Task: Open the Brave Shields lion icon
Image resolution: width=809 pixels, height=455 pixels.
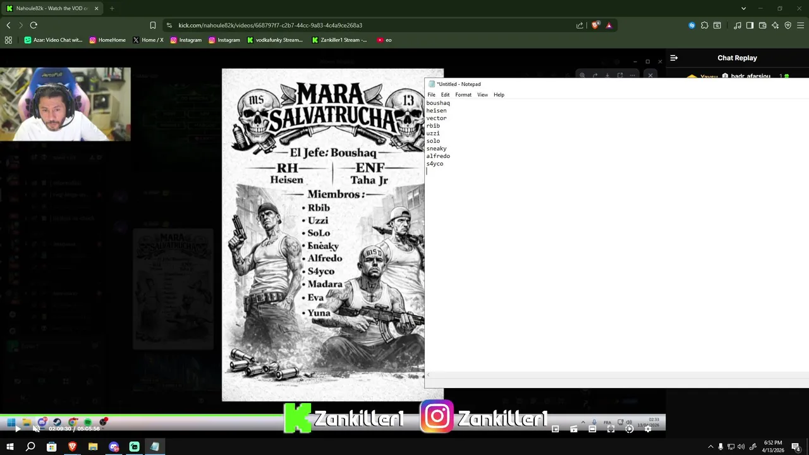Action: click(595, 25)
